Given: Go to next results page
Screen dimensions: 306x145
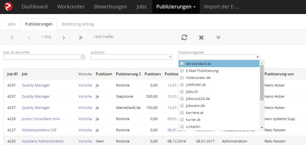Looking at the screenshot, I should (64, 38).
